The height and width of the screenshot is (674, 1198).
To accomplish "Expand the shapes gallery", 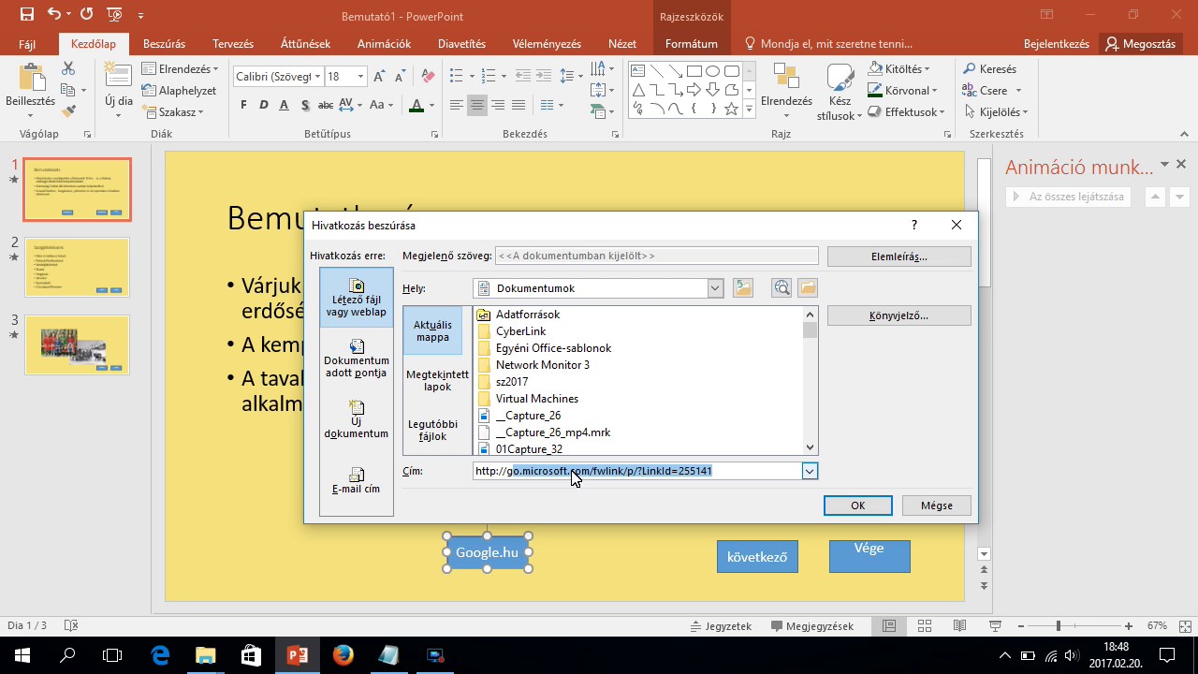I will coord(749,109).
